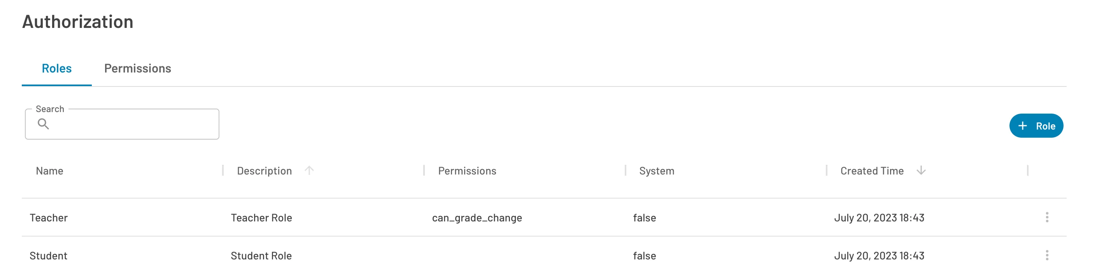Viewport: 1104px width, 273px height.
Task: Click inside the Search input field
Action: pyautogui.click(x=122, y=124)
